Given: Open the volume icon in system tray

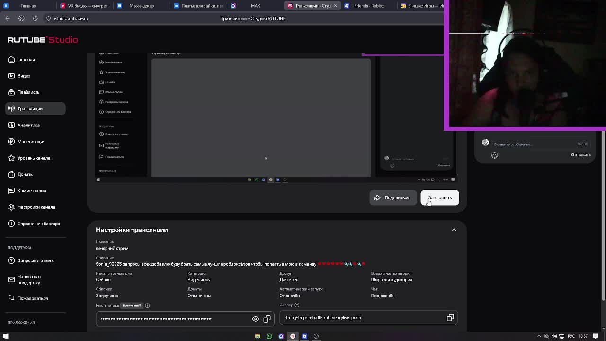Looking at the screenshot, I should [x=554, y=336].
